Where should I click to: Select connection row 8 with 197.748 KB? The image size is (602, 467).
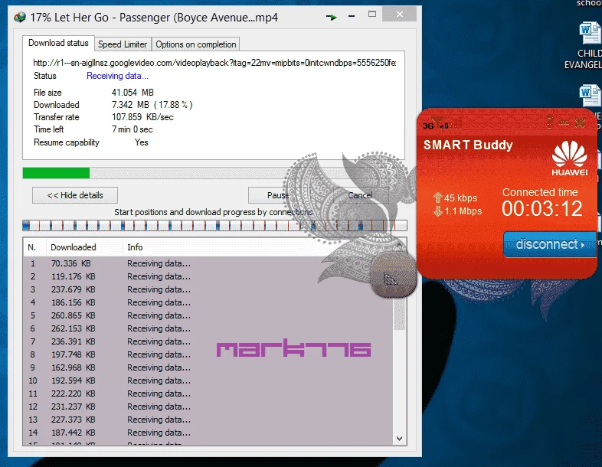pyautogui.click(x=208, y=355)
